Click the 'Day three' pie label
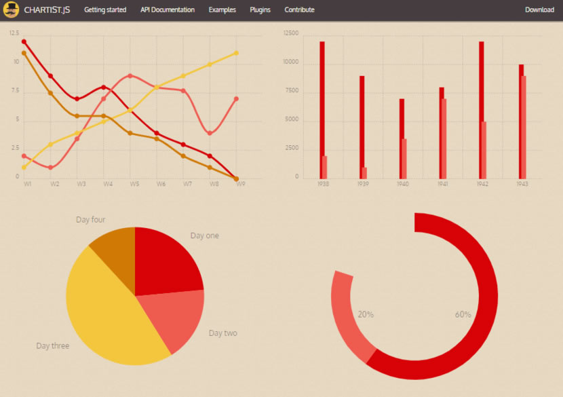The width and height of the screenshot is (563, 397). (53, 345)
